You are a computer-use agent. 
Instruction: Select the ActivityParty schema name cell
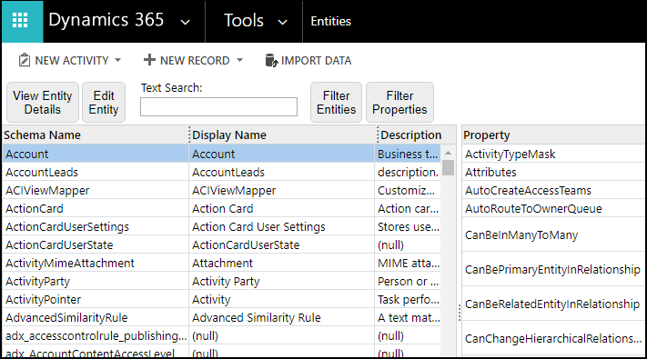(x=96, y=281)
